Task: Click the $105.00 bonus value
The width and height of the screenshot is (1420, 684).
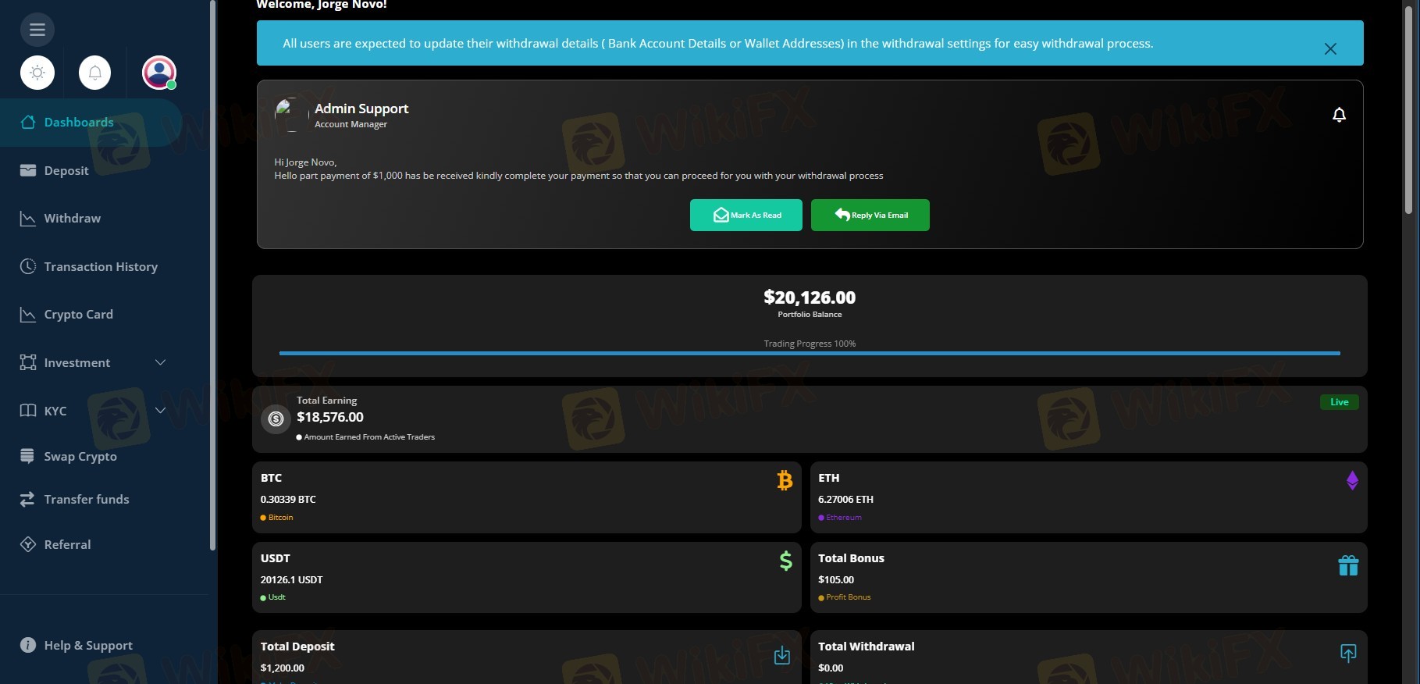Action: pyautogui.click(x=836, y=580)
